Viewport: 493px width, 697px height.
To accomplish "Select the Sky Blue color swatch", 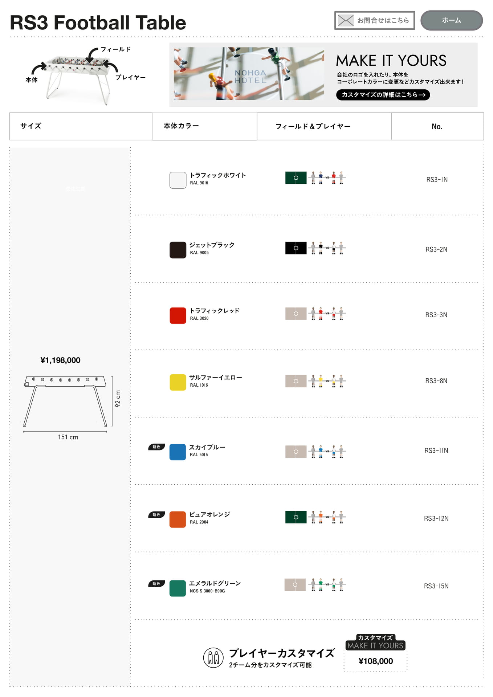I will coord(178,452).
